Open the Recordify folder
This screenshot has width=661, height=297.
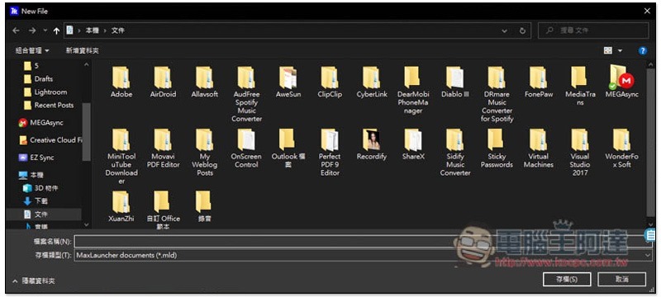click(371, 144)
